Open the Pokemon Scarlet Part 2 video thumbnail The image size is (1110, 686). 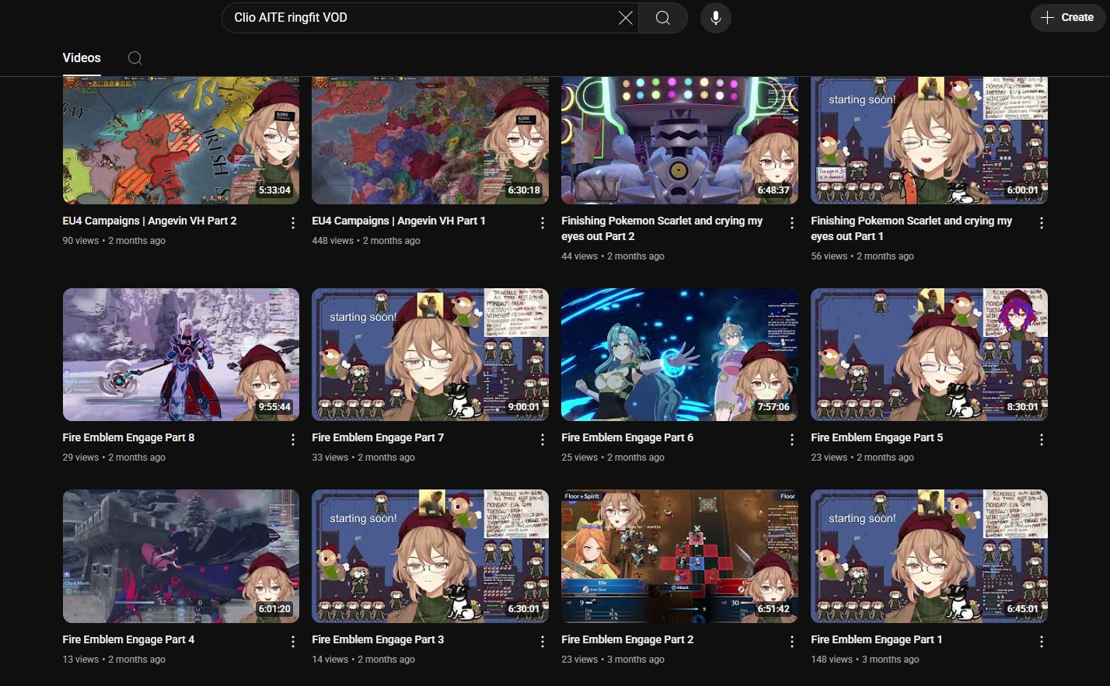(x=679, y=141)
